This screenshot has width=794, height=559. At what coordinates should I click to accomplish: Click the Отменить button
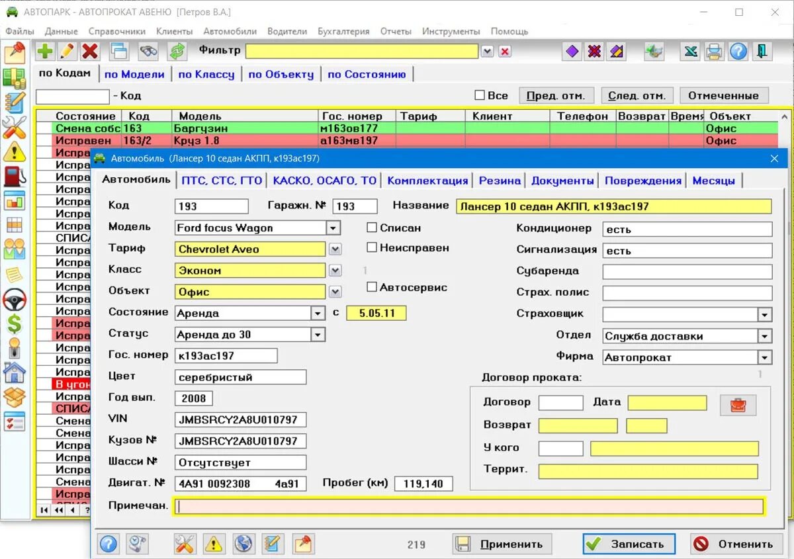click(x=736, y=544)
